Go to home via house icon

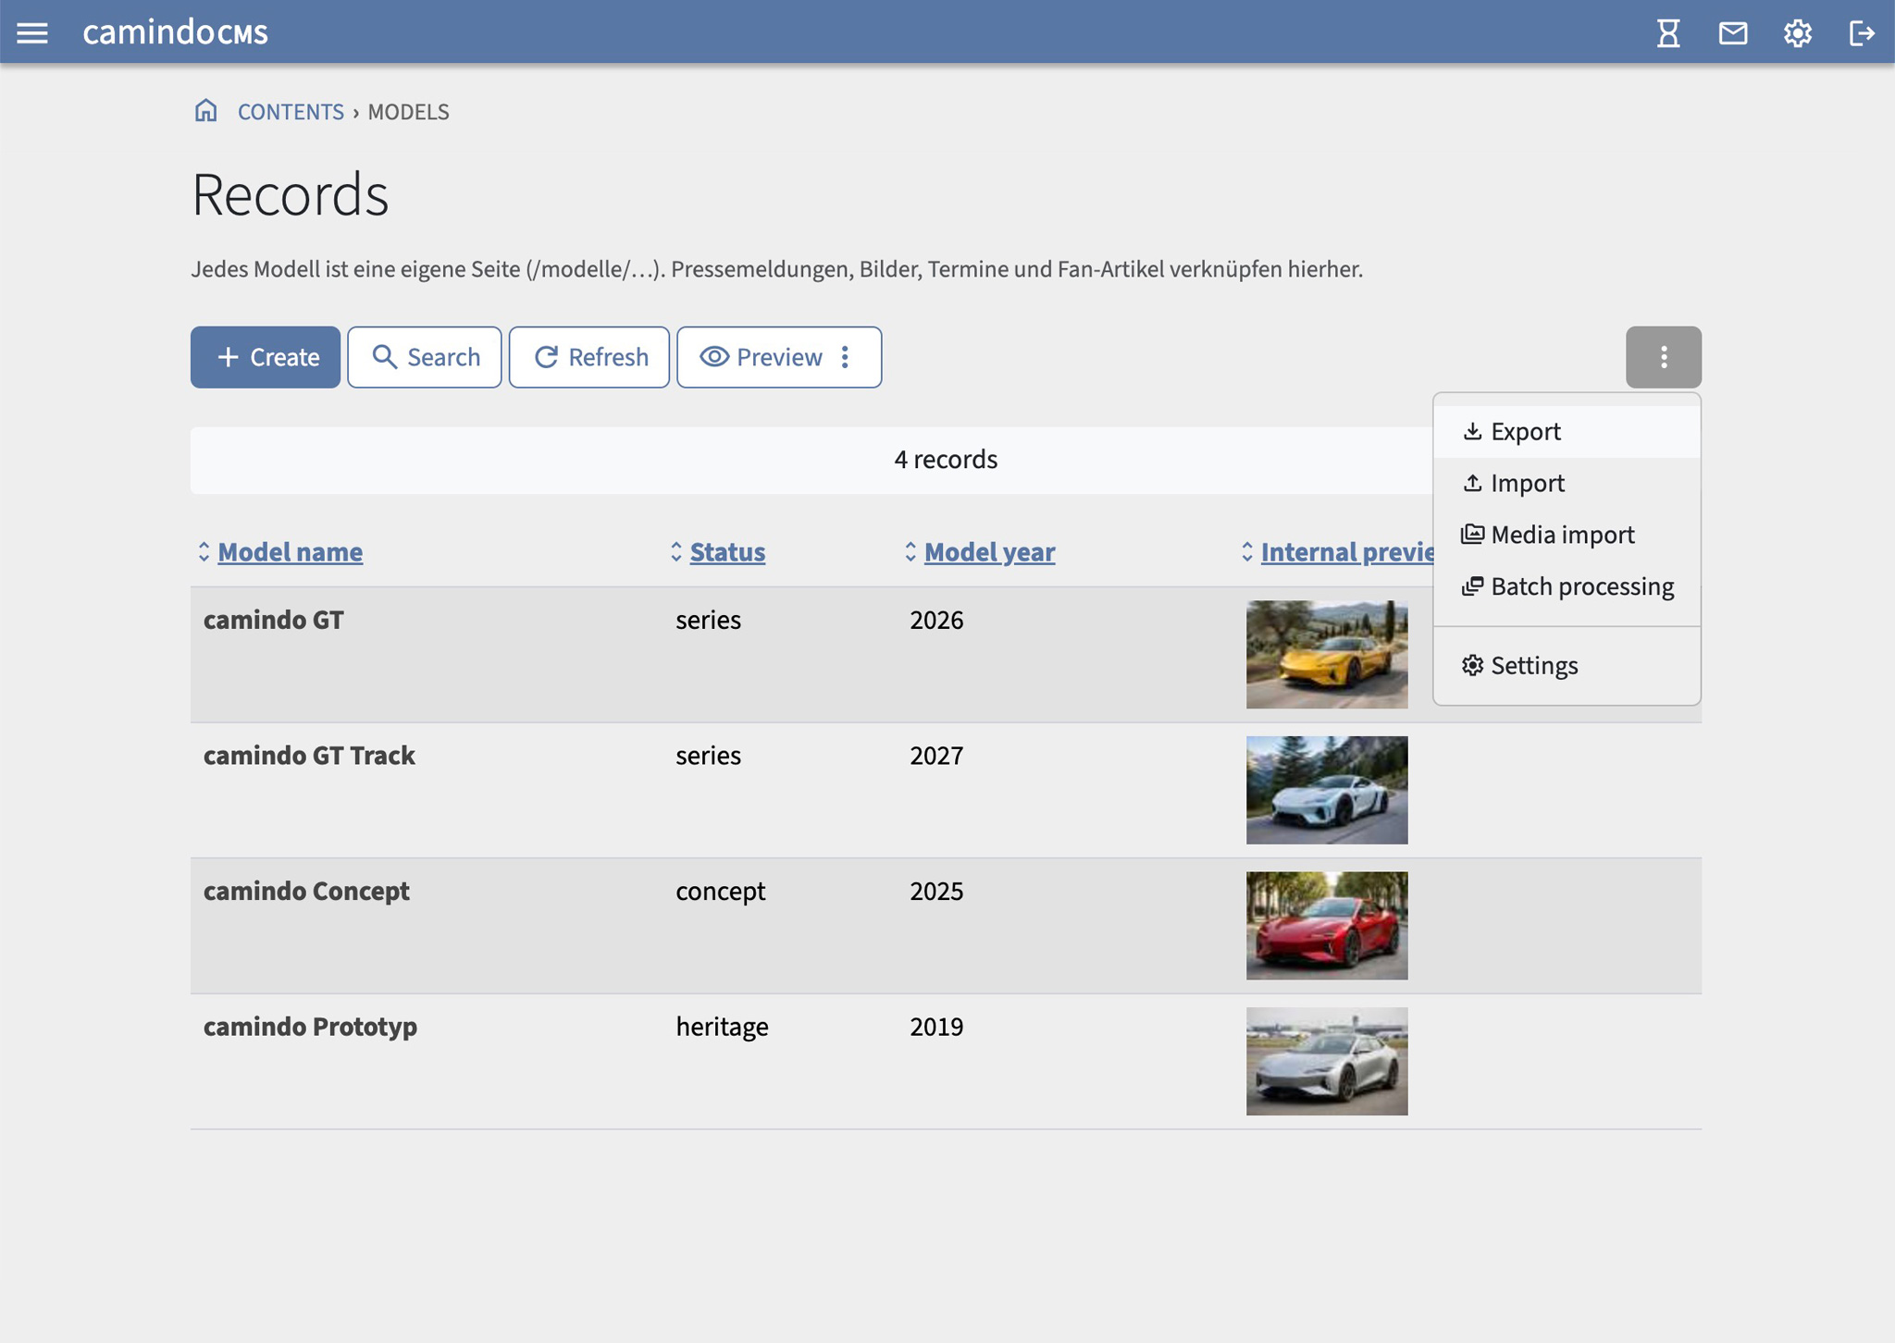pyautogui.click(x=205, y=111)
